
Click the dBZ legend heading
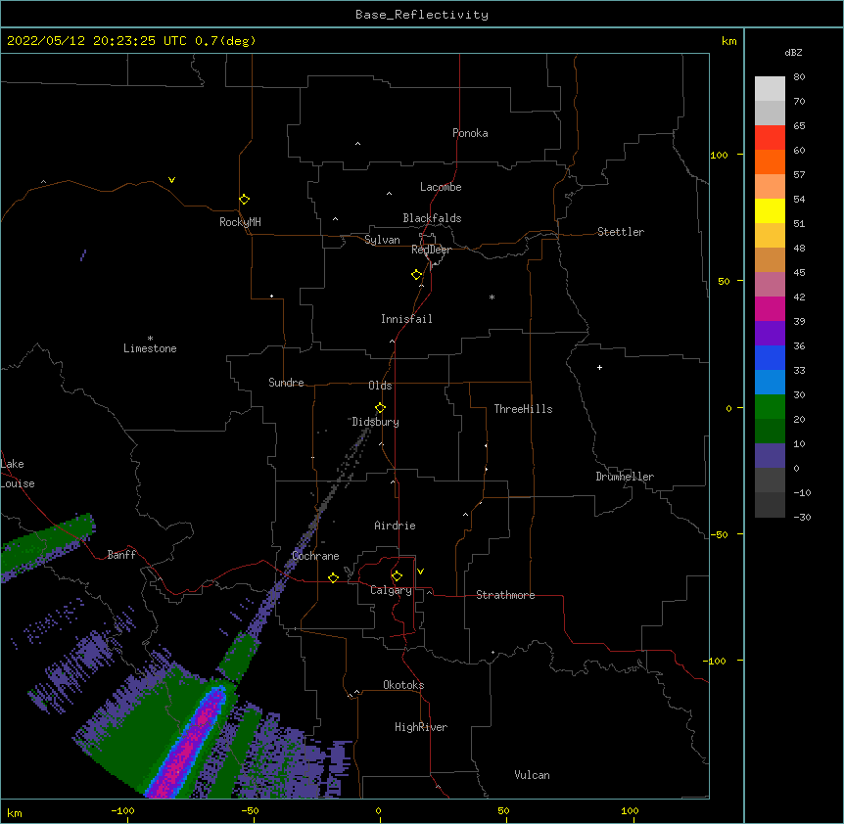(x=793, y=52)
